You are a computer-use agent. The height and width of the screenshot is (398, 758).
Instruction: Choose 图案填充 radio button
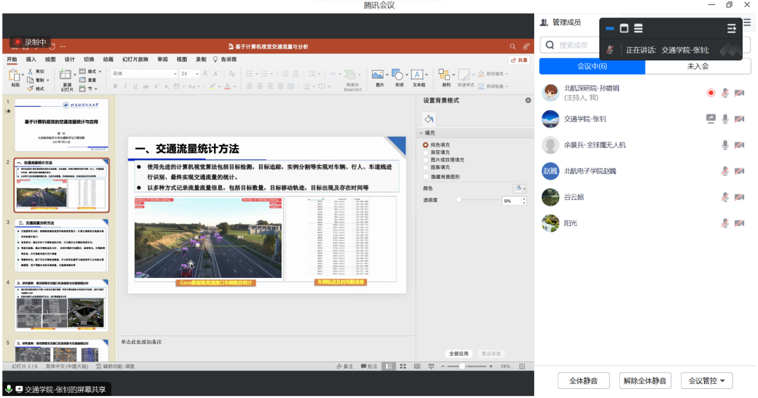tap(425, 168)
